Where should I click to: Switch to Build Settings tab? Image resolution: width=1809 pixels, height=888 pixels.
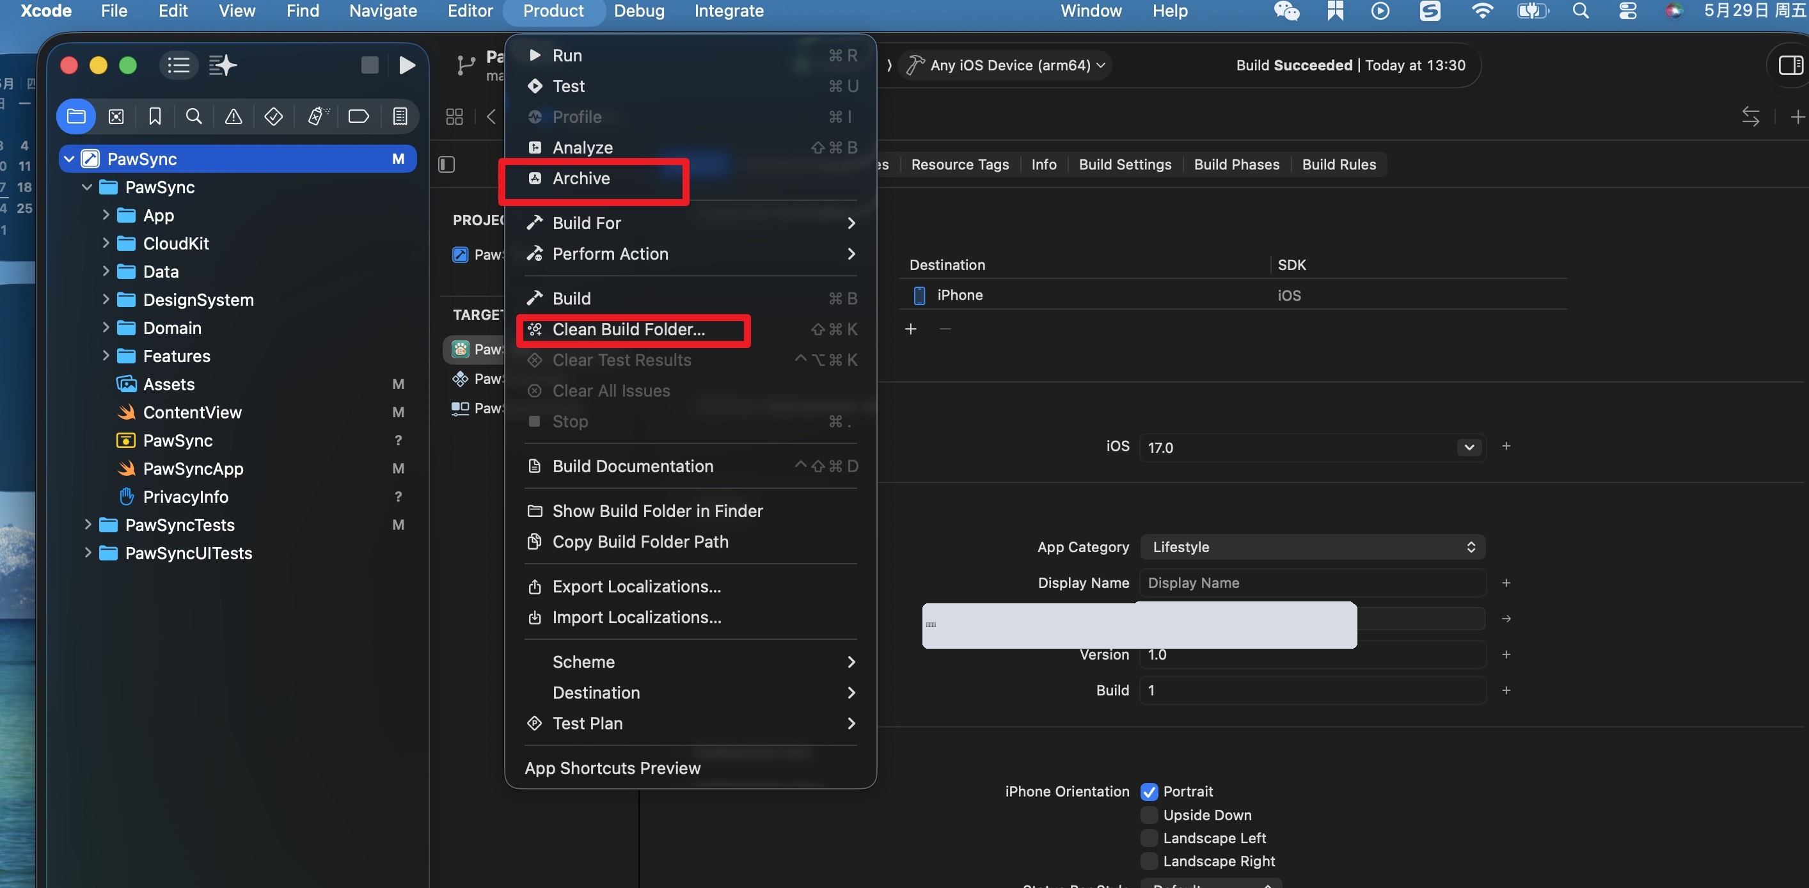point(1125,164)
